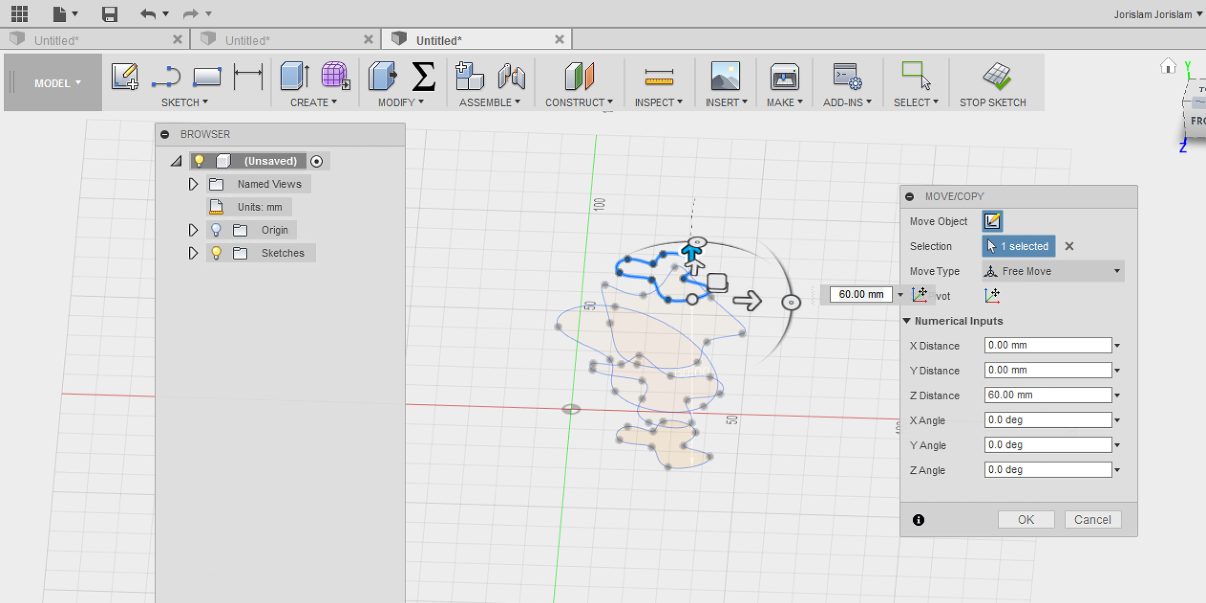Screen dimensions: 1206x603
Task: Save the document with floppy icon
Action: pos(109,13)
